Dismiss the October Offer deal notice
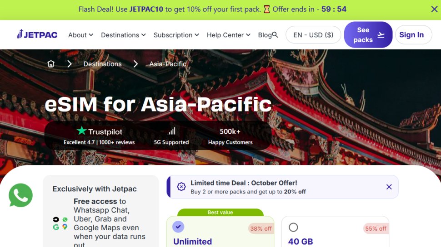441x247 pixels. click(389, 187)
